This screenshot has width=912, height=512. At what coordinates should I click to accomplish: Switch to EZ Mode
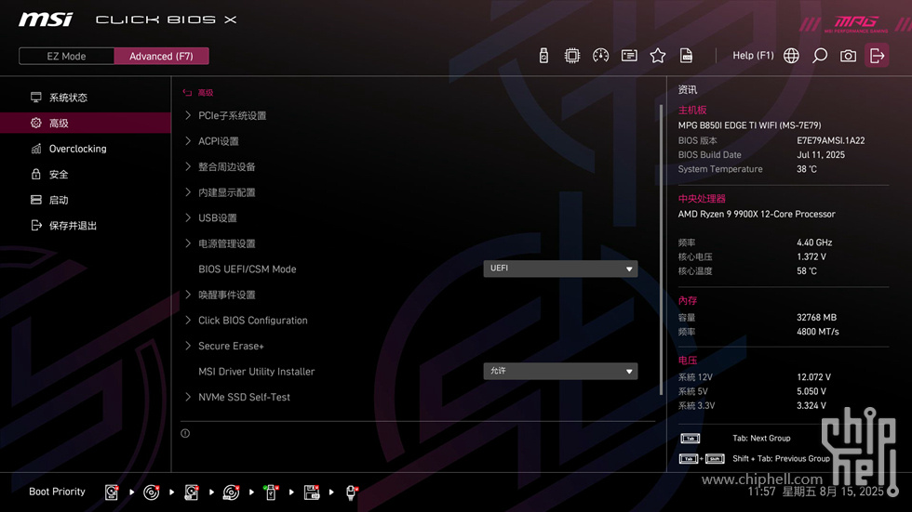coord(66,57)
